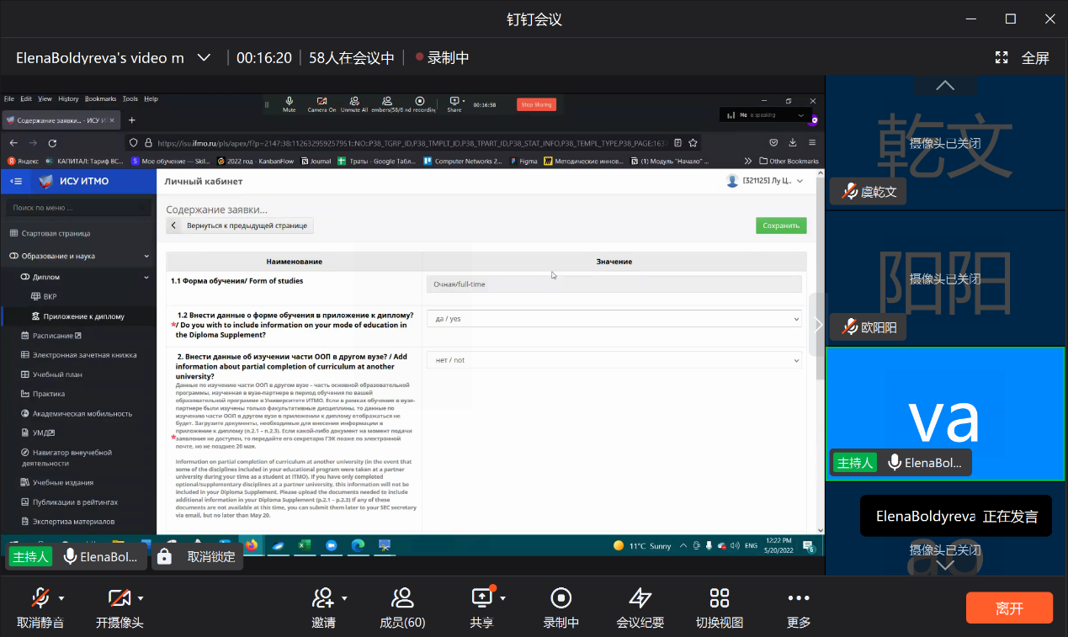Click Excel icon in shared taskbar
This screenshot has height=637, width=1068.
pos(305,545)
